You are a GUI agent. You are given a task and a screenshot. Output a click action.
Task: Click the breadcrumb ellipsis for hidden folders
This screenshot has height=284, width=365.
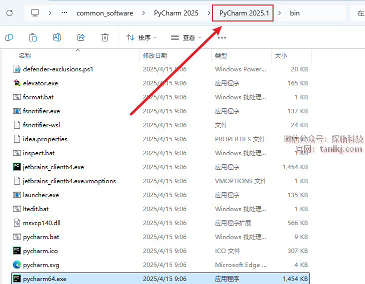point(64,13)
